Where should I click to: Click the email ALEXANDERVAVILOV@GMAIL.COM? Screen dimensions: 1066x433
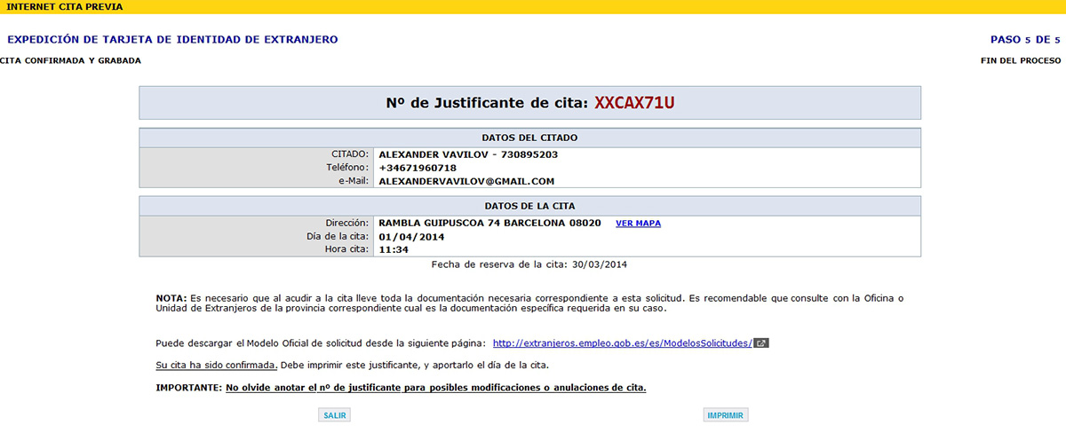click(466, 181)
